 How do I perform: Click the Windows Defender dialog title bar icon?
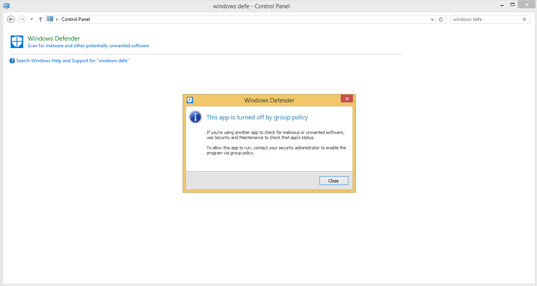pyautogui.click(x=190, y=100)
